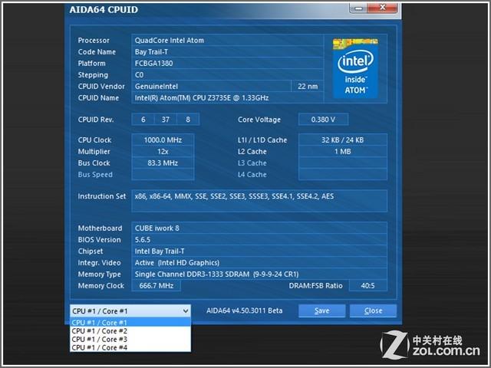The height and width of the screenshot is (368, 491).
Task: Click the AIDA64 CPUID window title
Action: click(104, 10)
